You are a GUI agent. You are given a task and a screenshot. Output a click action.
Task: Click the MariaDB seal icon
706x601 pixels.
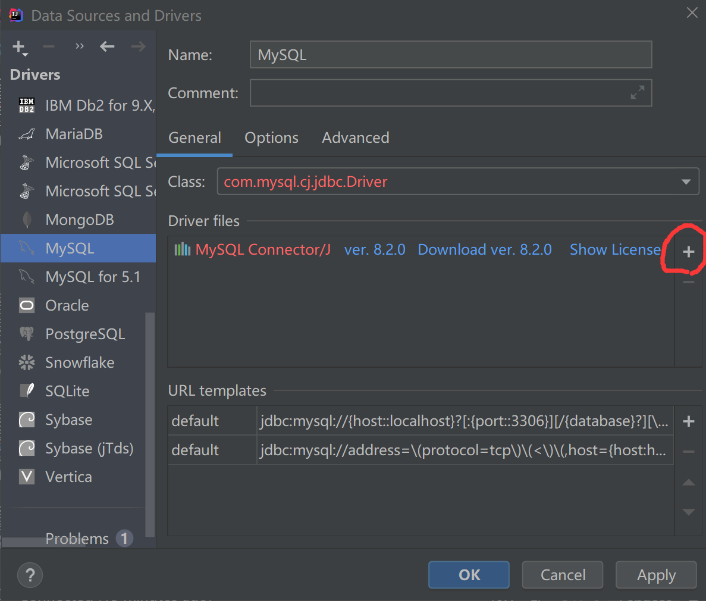click(x=27, y=134)
